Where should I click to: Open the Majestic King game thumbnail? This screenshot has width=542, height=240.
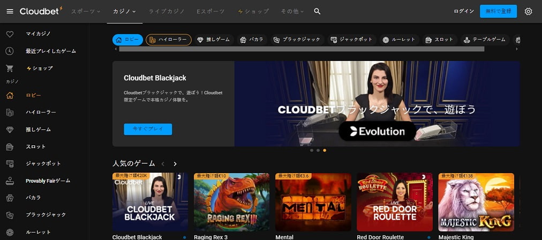pyautogui.click(x=476, y=202)
